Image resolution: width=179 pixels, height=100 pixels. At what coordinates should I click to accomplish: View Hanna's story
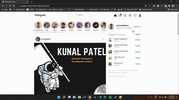coord(79,25)
